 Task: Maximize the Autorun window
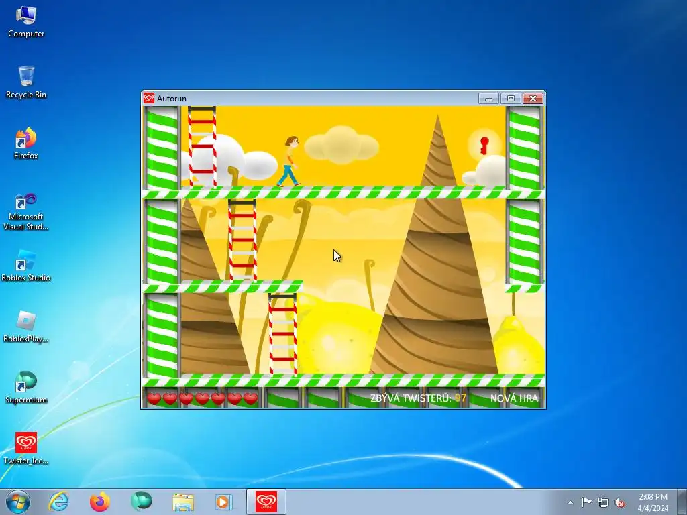pos(511,98)
